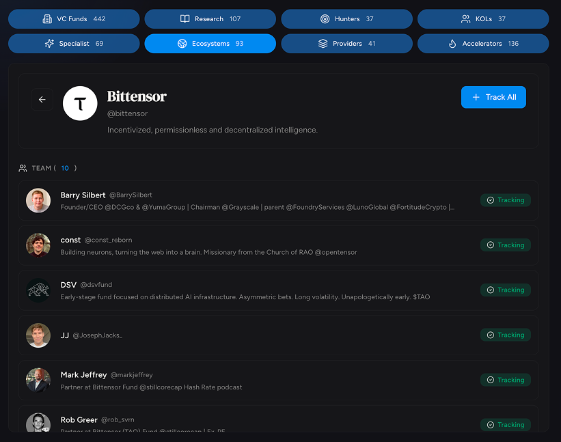
Task: Click const's 'Building neurons' bio text
Action: [x=208, y=252]
